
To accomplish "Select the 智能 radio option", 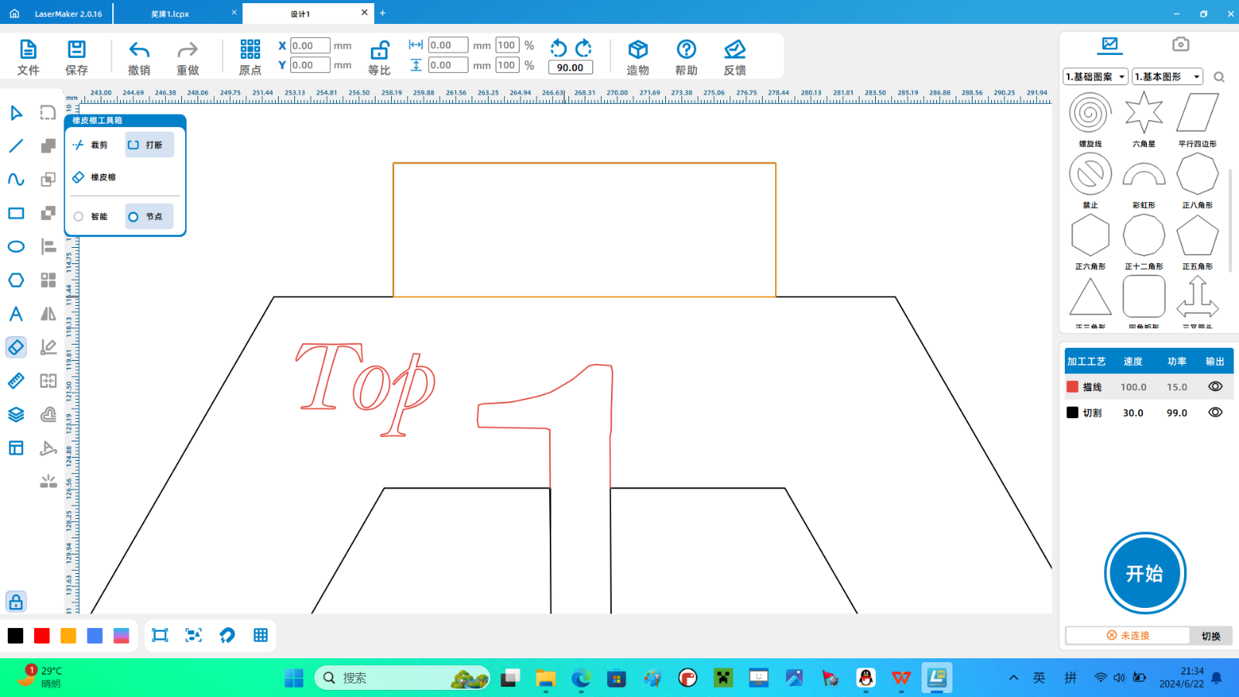I will coord(79,217).
